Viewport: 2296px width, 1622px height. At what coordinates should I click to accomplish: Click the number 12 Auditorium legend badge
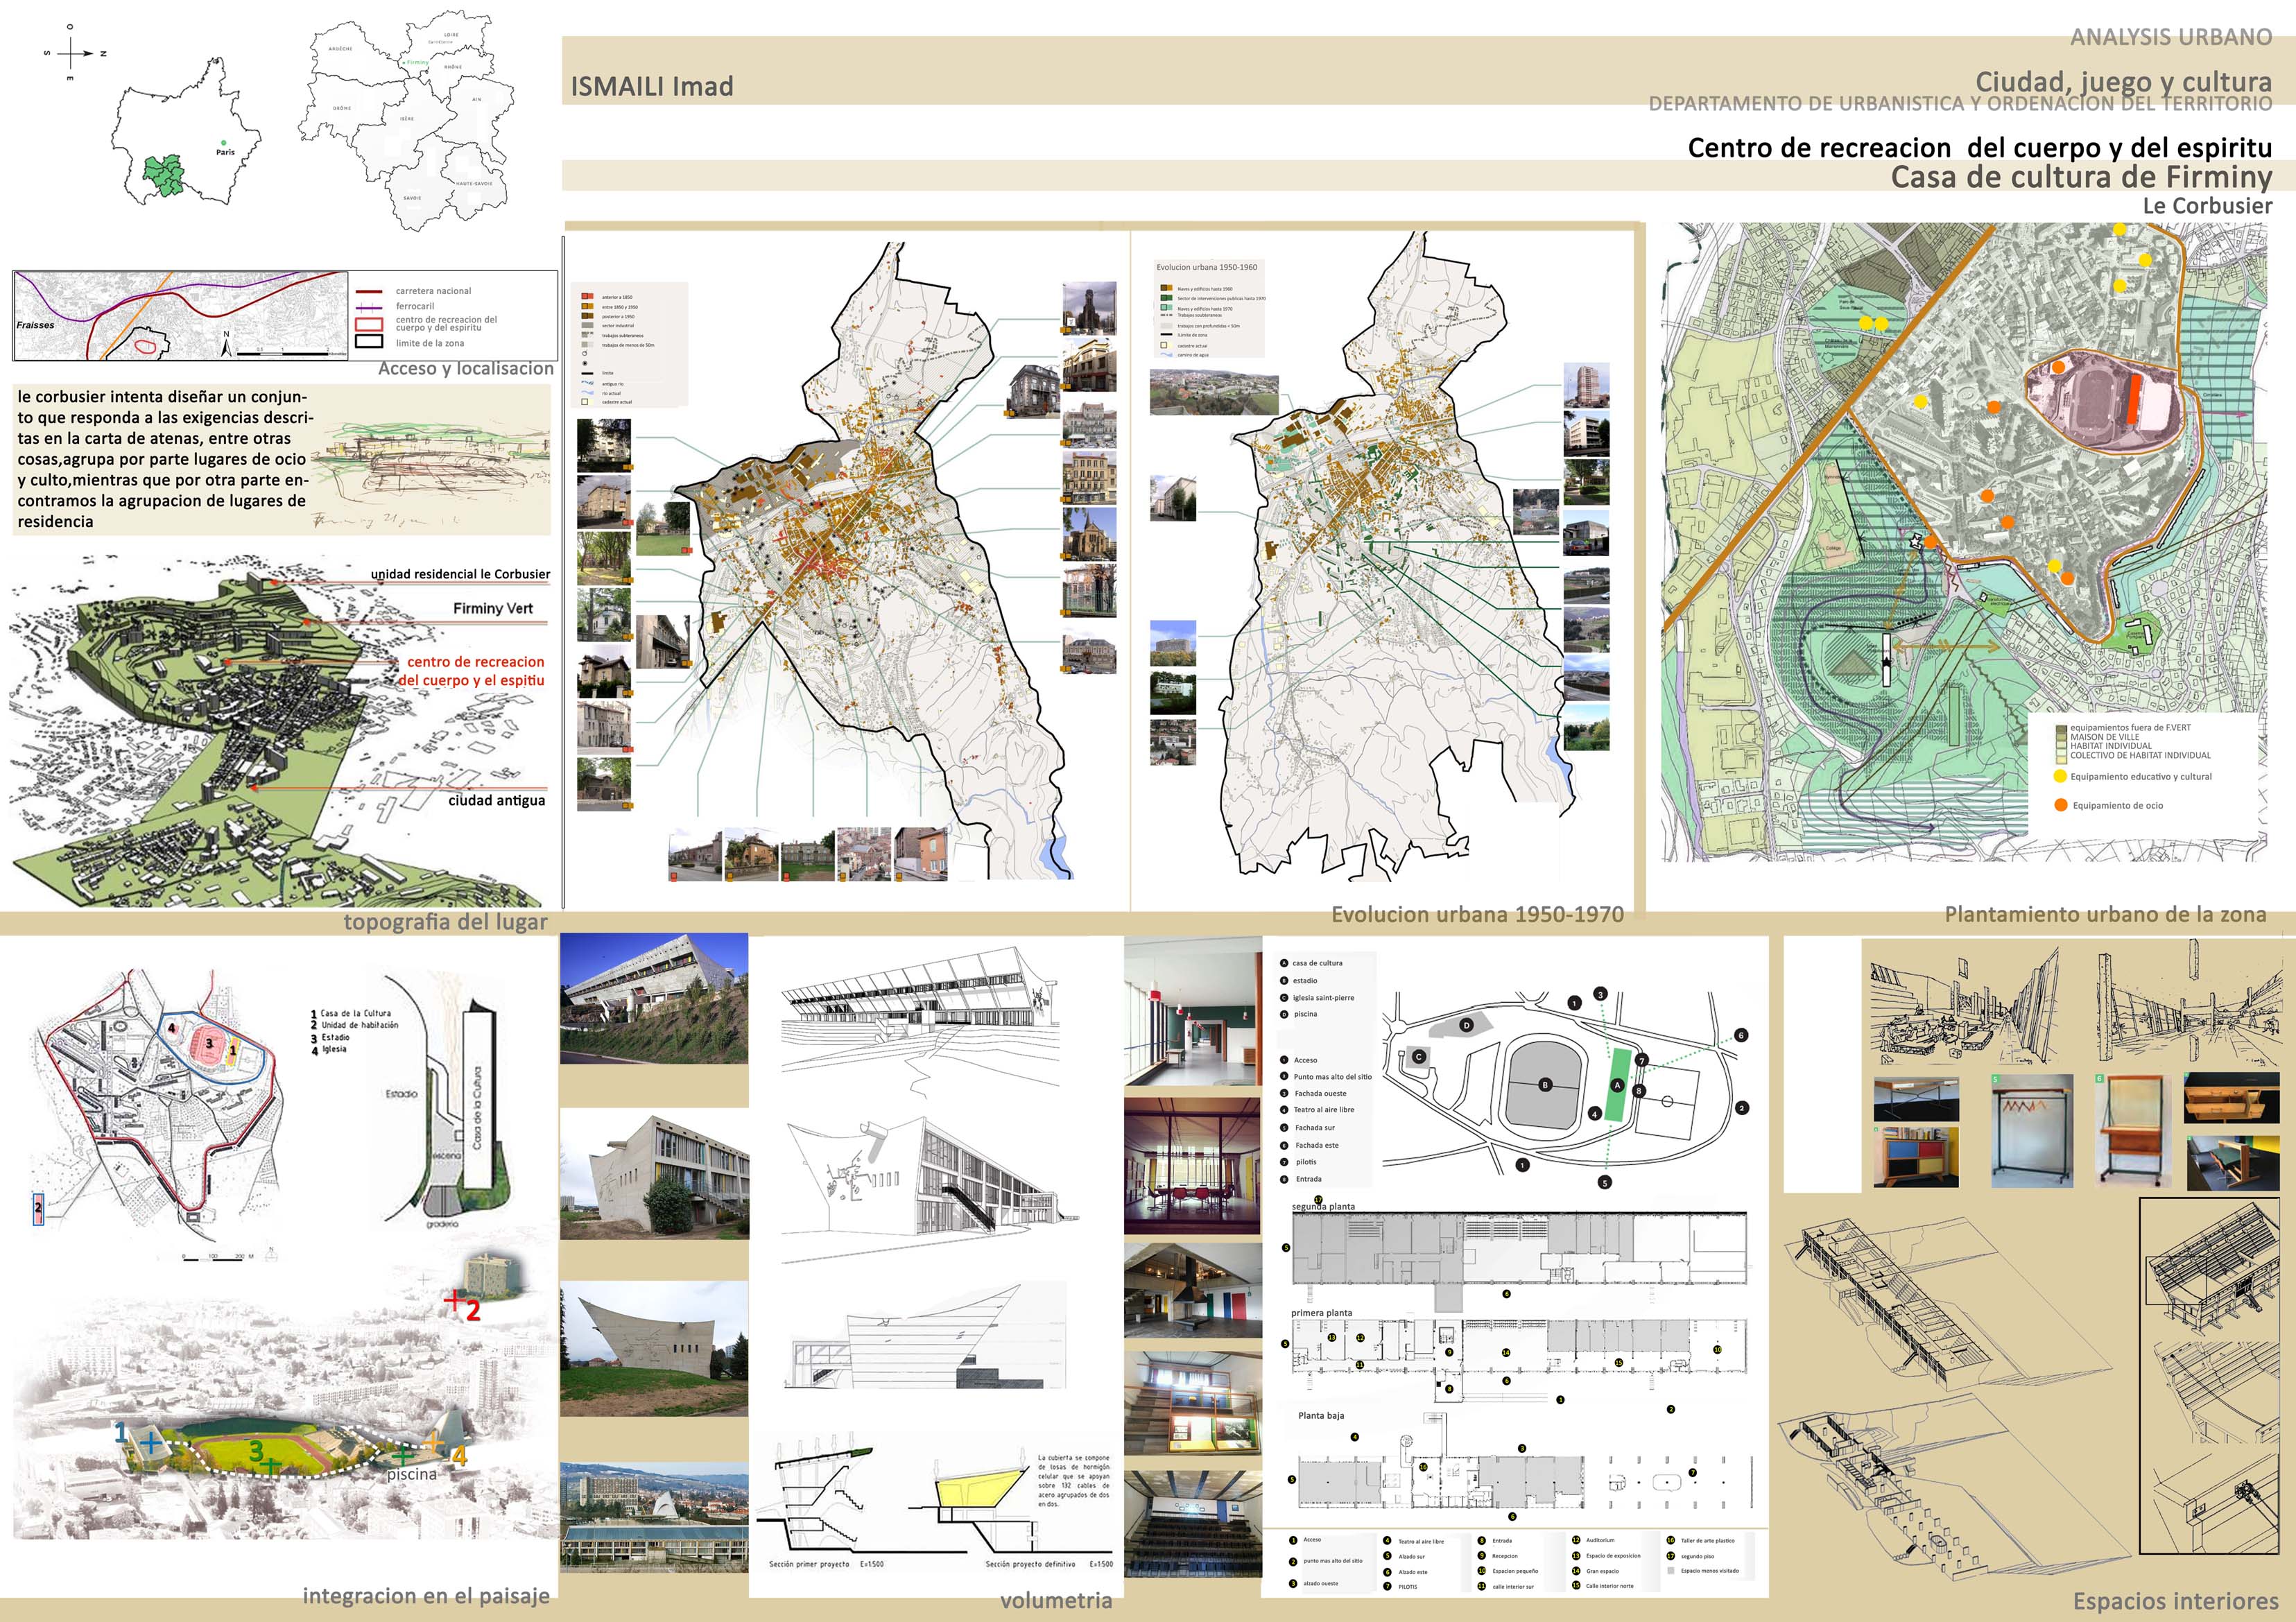click(1576, 1540)
